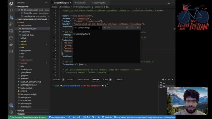The width and height of the screenshot is (212, 119).
Task: Close the devcontainer.json editor tab
Action: click(71, 3)
